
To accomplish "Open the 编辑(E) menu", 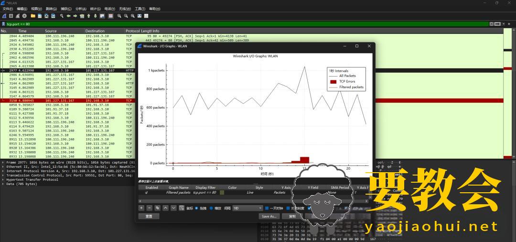I will point(22,9).
